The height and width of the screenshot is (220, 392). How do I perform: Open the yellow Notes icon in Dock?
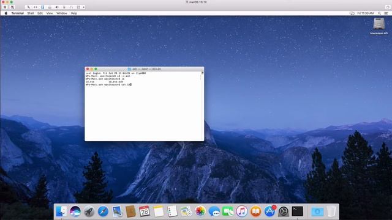(159, 211)
